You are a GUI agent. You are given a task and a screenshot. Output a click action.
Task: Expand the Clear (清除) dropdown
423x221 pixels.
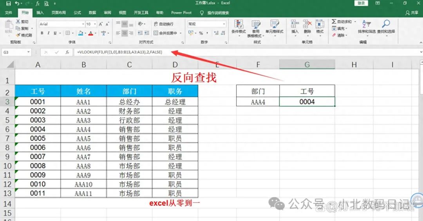point(346,35)
